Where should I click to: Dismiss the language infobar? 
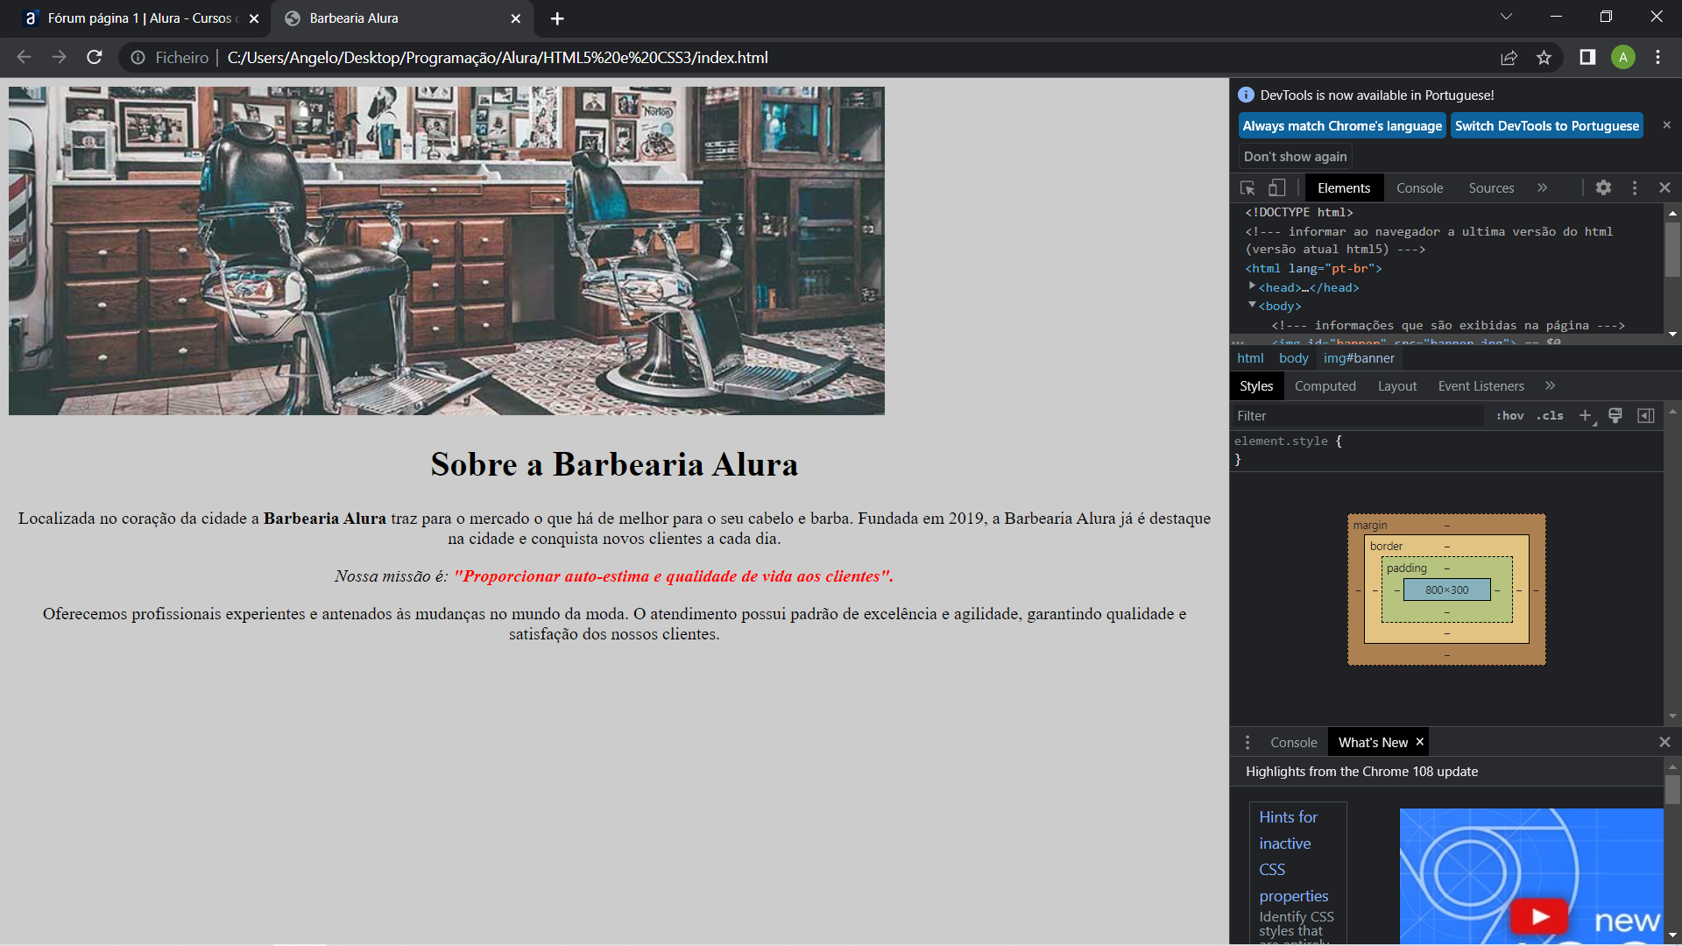point(1666,125)
